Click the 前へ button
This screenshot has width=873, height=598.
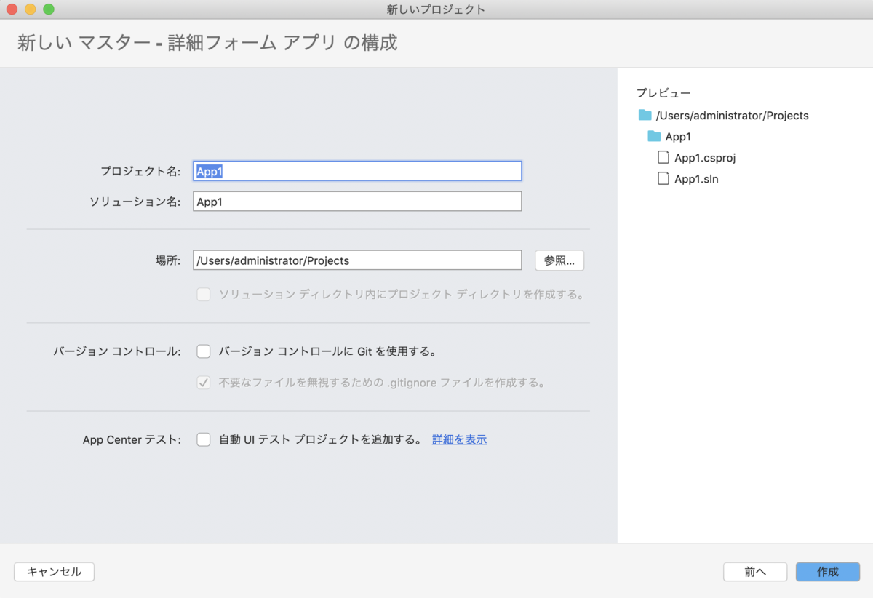tap(755, 572)
